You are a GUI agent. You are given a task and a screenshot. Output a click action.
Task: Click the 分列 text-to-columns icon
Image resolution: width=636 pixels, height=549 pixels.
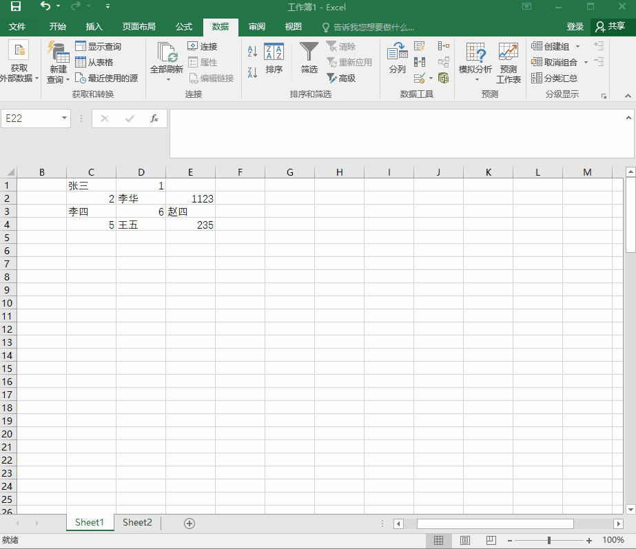tap(398, 58)
